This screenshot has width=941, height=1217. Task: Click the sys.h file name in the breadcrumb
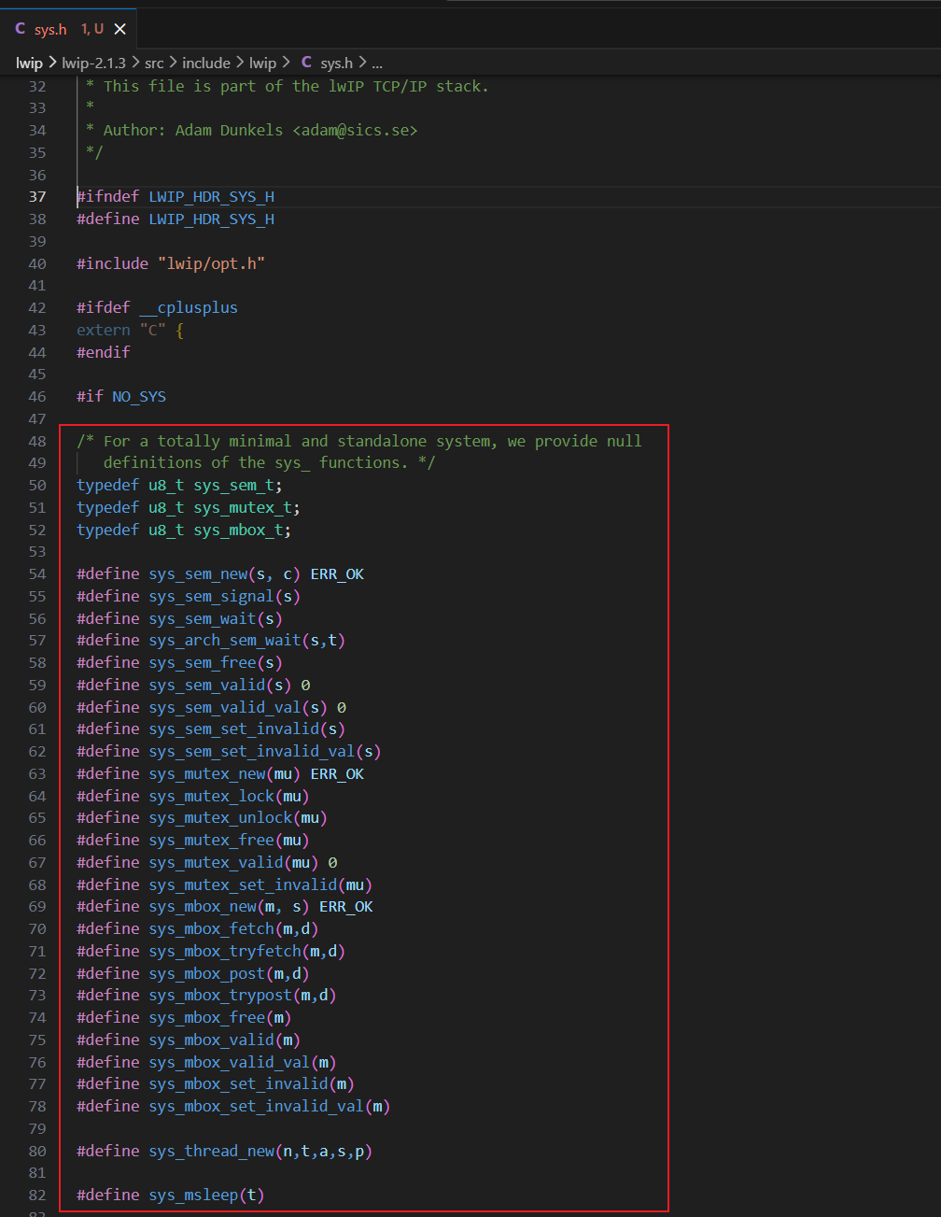coord(336,63)
